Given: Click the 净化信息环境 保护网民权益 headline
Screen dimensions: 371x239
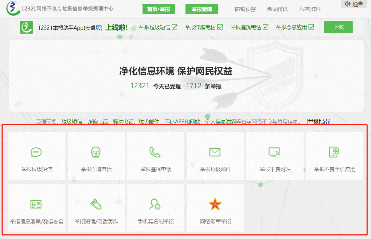Looking at the screenshot, I should [x=176, y=71].
